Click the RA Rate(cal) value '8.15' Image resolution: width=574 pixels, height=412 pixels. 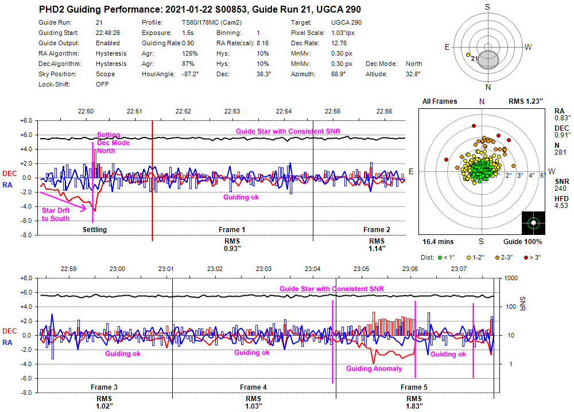click(262, 43)
